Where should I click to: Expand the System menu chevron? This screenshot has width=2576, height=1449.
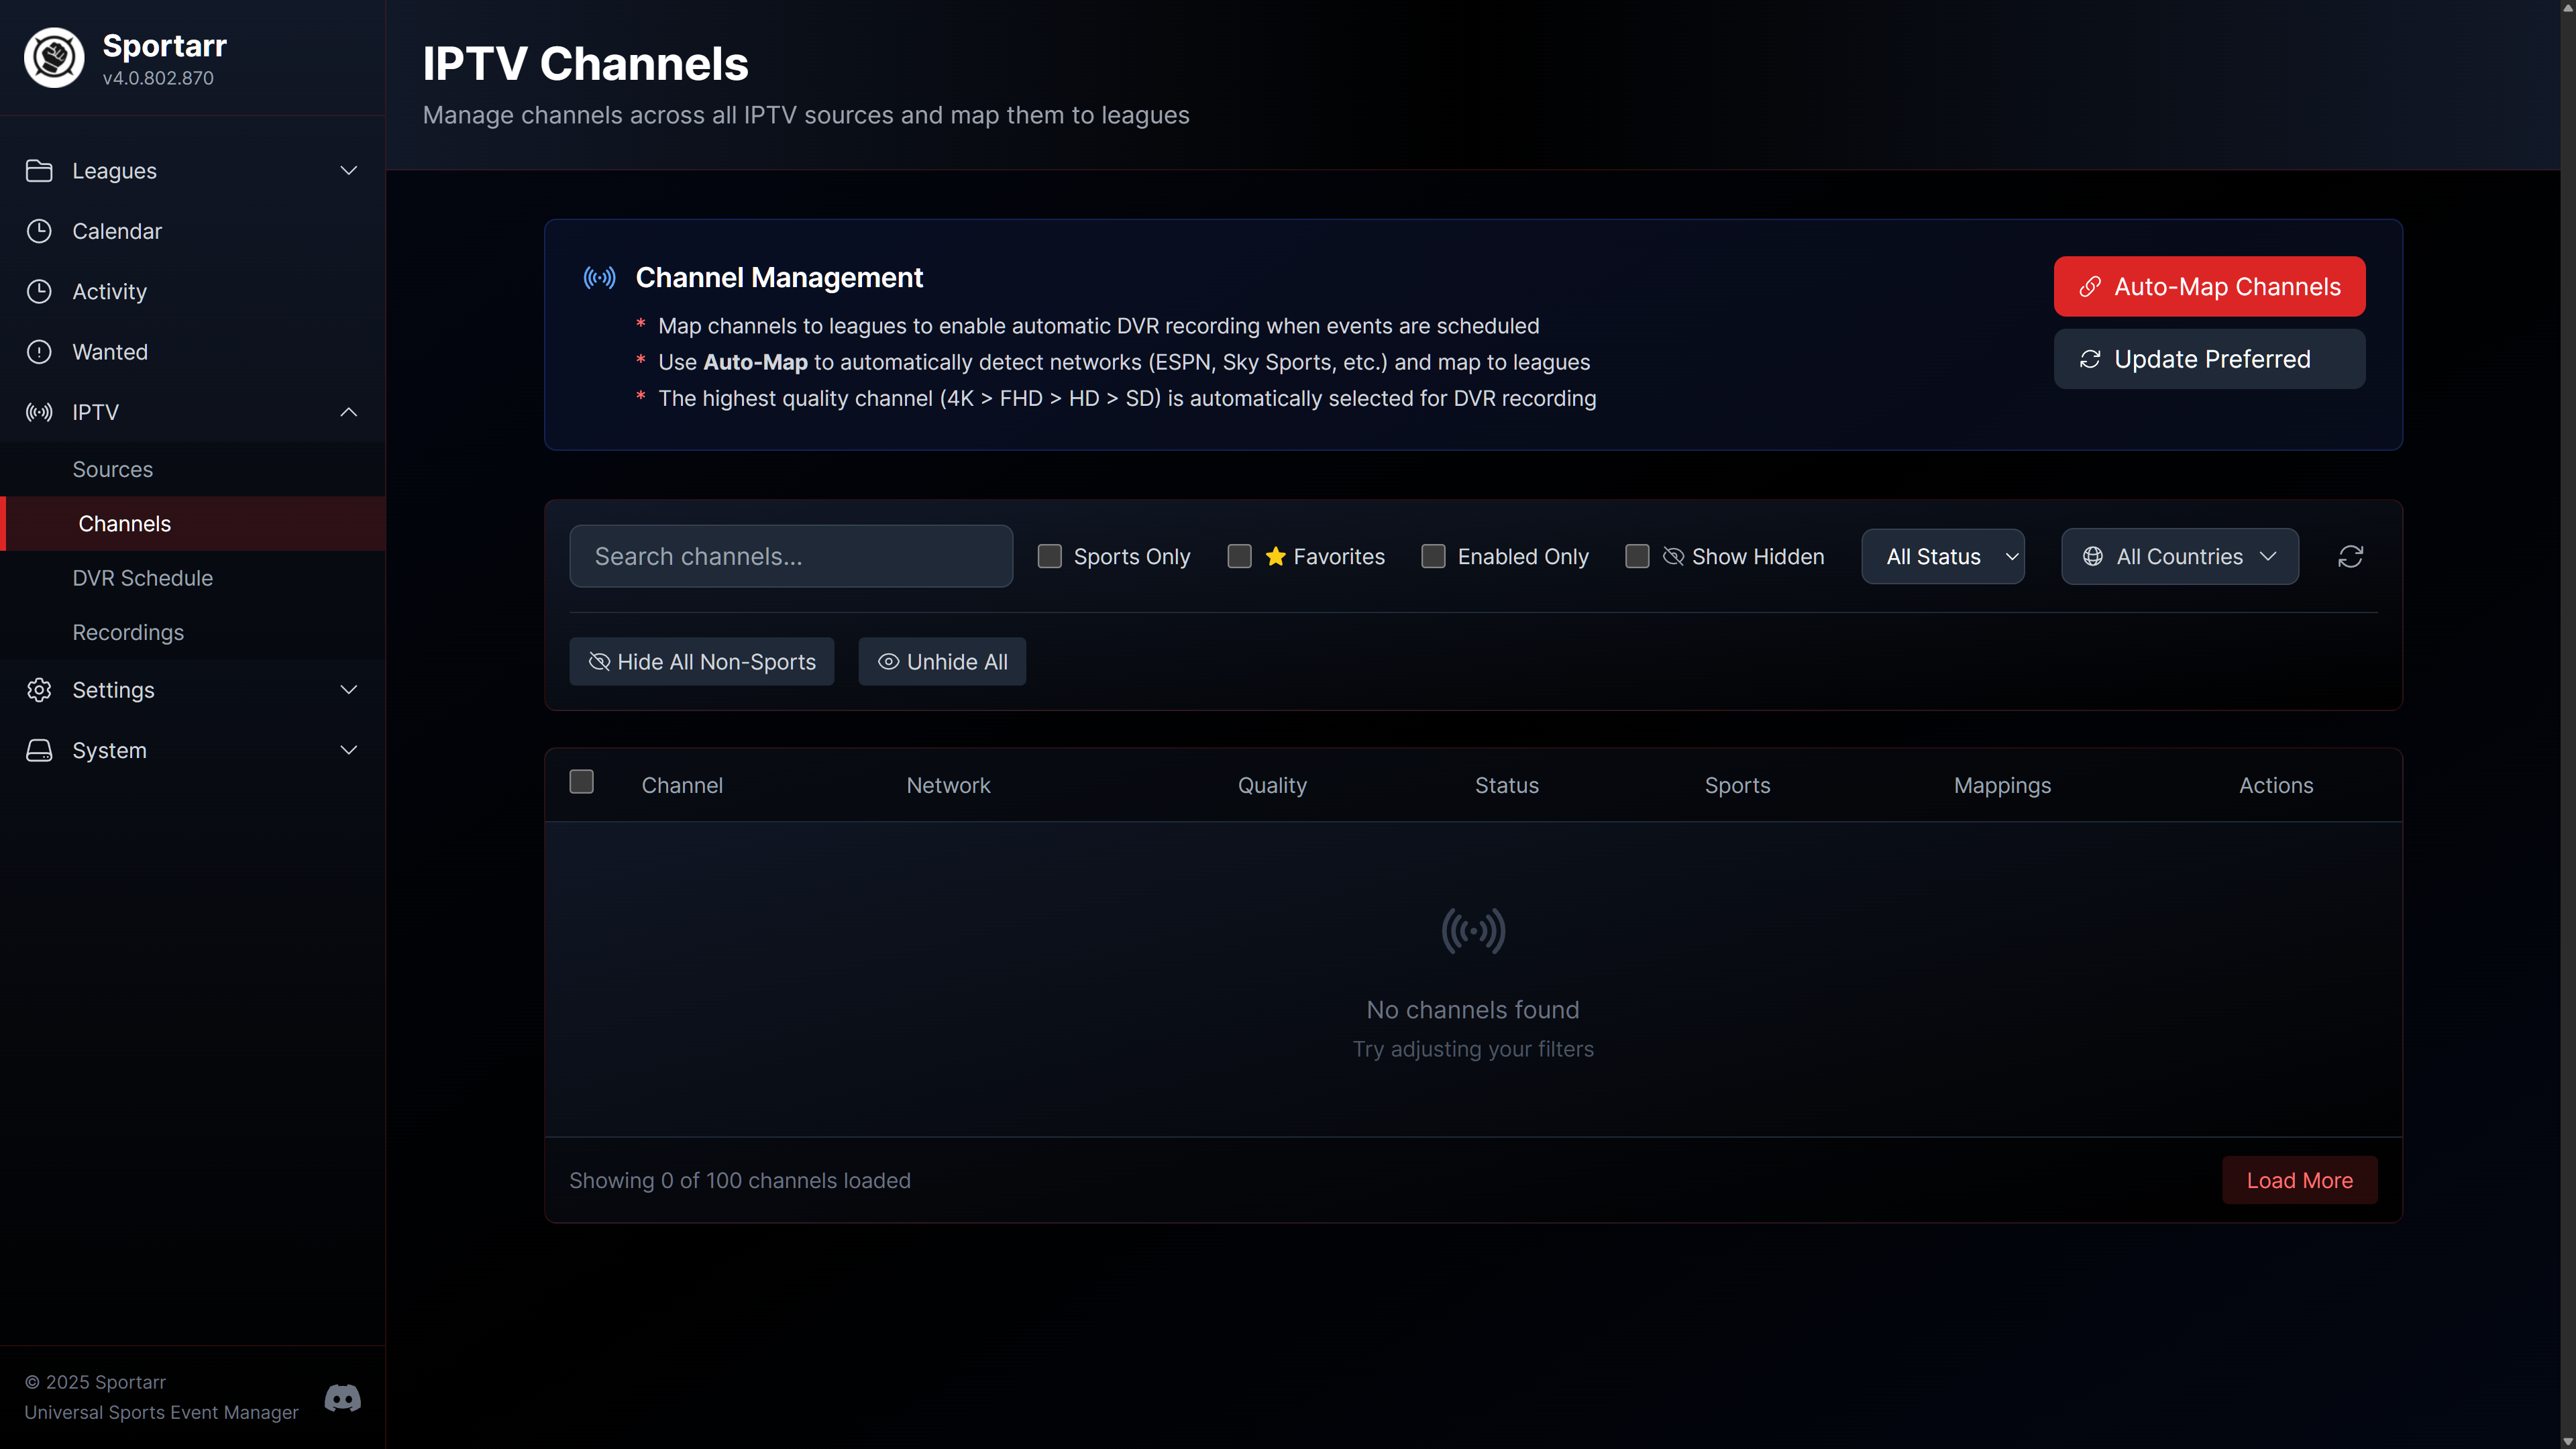coord(349,750)
